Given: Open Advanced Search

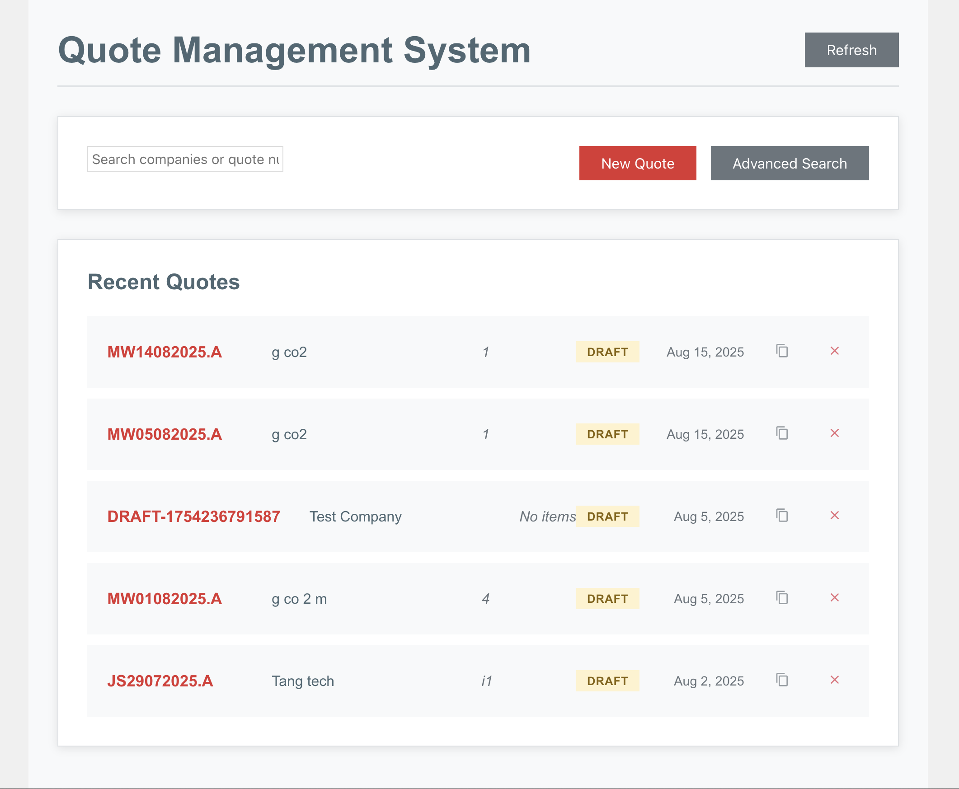Looking at the screenshot, I should pyautogui.click(x=790, y=163).
